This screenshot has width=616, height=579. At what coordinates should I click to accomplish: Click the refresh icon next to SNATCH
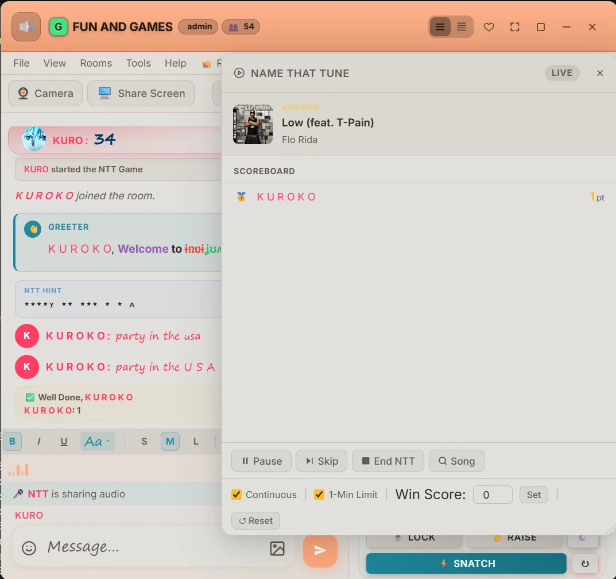click(x=584, y=563)
